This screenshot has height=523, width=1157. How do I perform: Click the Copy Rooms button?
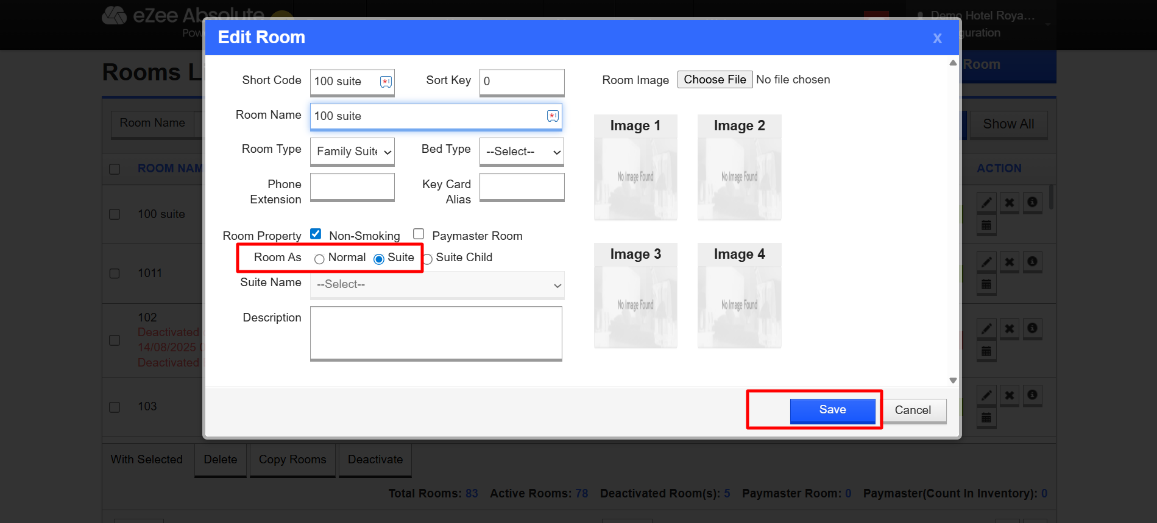tap(292, 460)
